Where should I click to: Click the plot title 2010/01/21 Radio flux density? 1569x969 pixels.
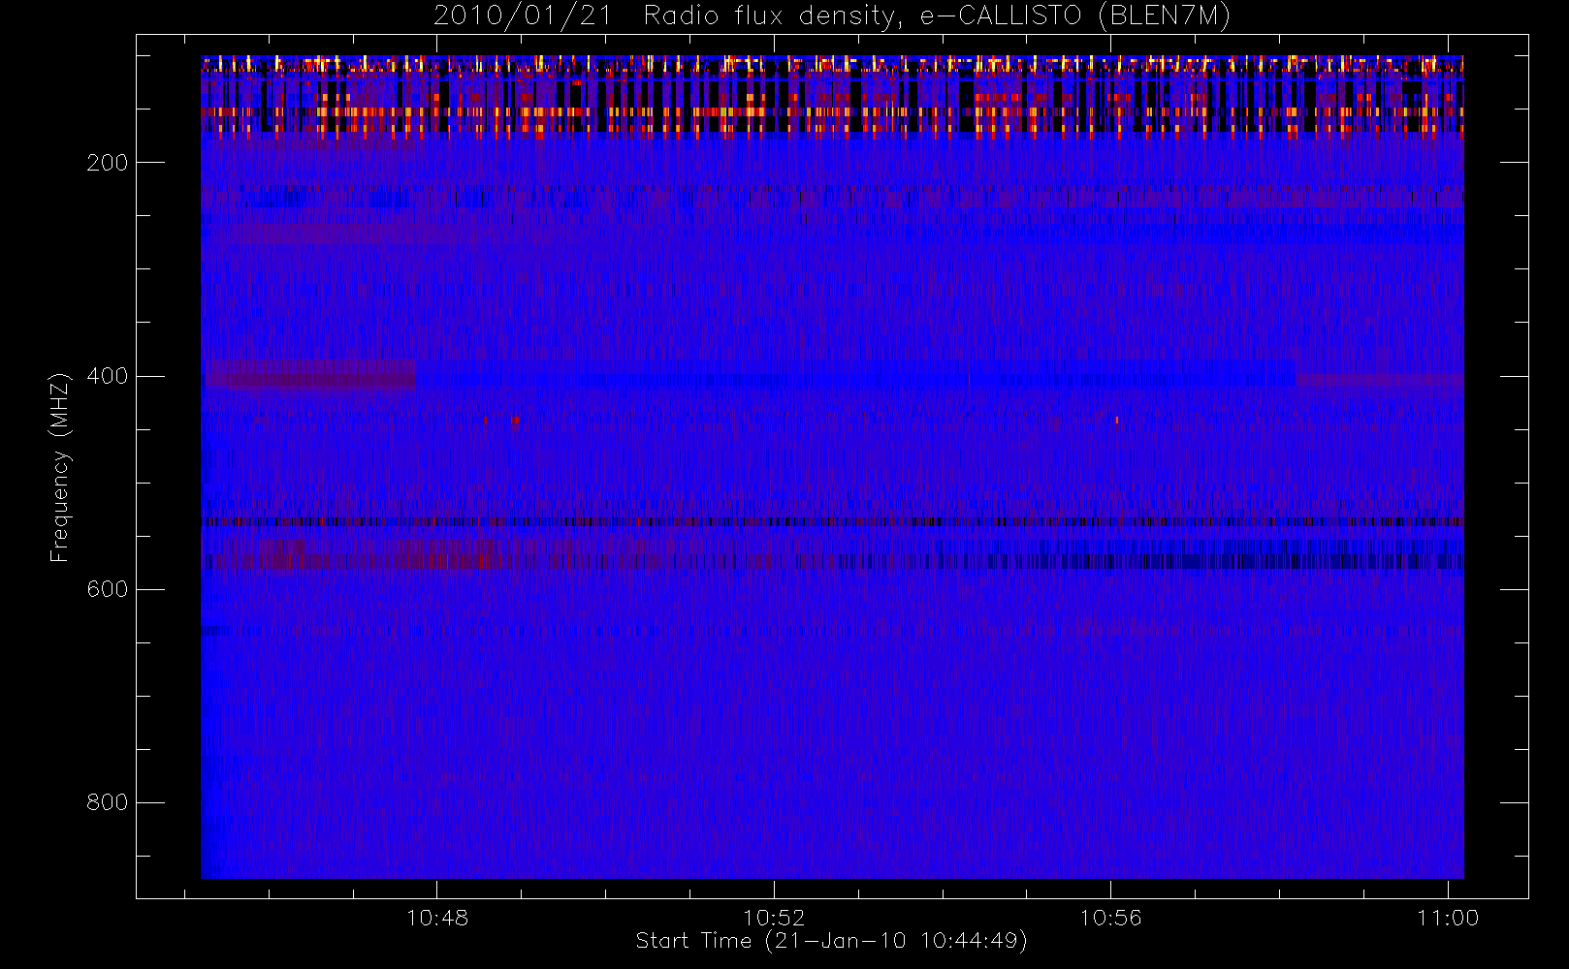[832, 16]
